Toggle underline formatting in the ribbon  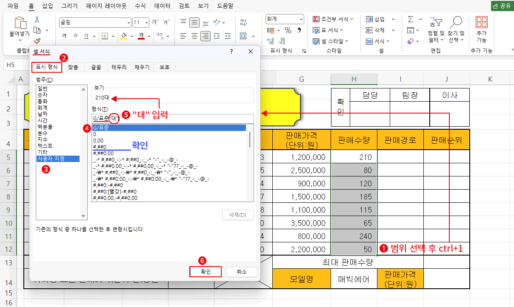click(x=86, y=35)
